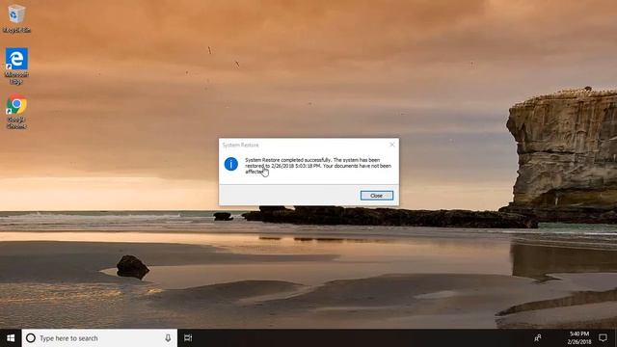617x347 pixels.
Task: Open Task View from the taskbar
Action: point(188,338)
